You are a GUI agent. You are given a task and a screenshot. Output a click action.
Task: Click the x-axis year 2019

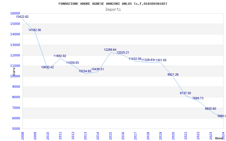(160, 136)
